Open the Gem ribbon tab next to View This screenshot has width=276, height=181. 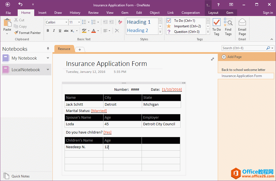point(125,13)
